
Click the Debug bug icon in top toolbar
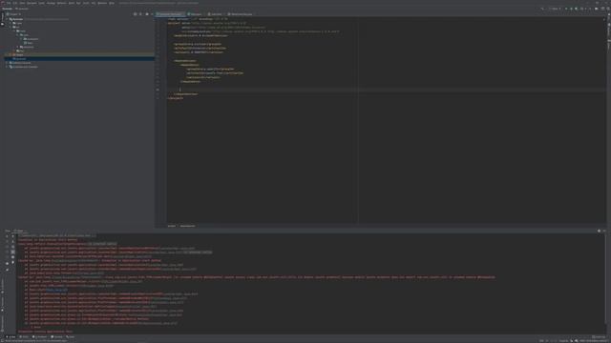coord(571,9)
